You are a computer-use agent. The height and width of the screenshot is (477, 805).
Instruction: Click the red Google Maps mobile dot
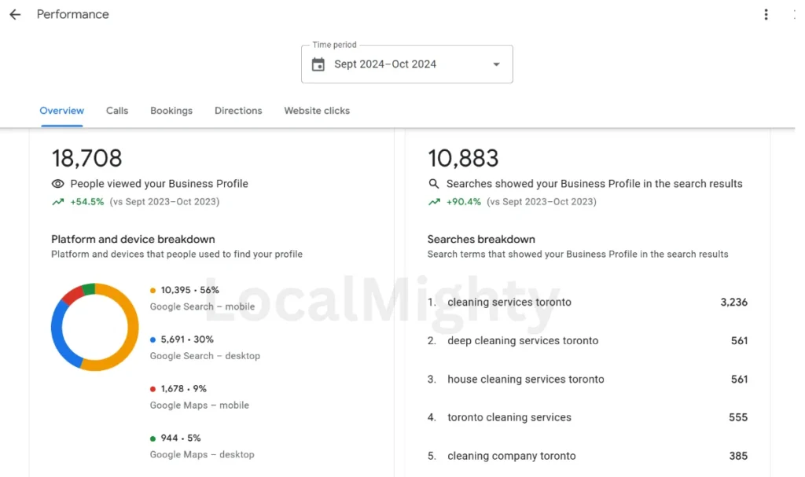[153, 389]
